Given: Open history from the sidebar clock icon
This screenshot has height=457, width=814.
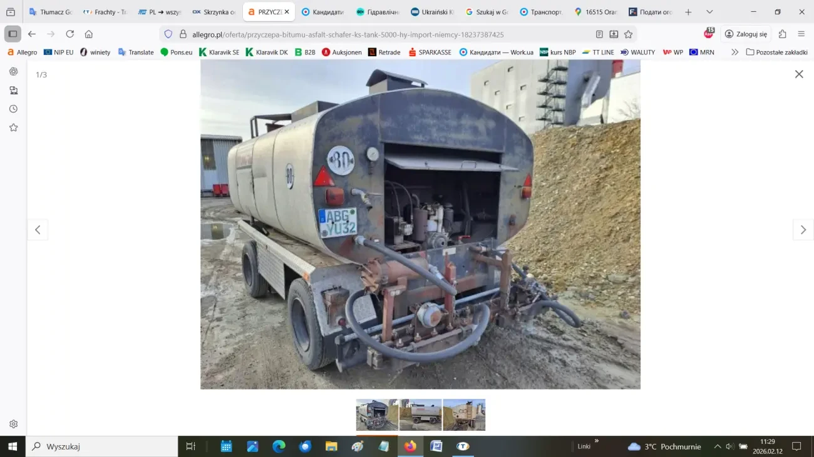Looking at the screenshot, I should click(x=13, y=109).
